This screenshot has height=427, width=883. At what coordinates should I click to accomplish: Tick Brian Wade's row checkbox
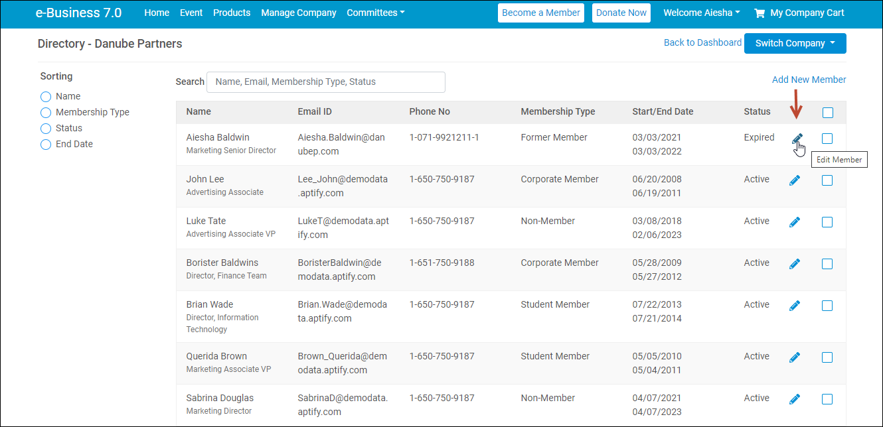point(827,306)
